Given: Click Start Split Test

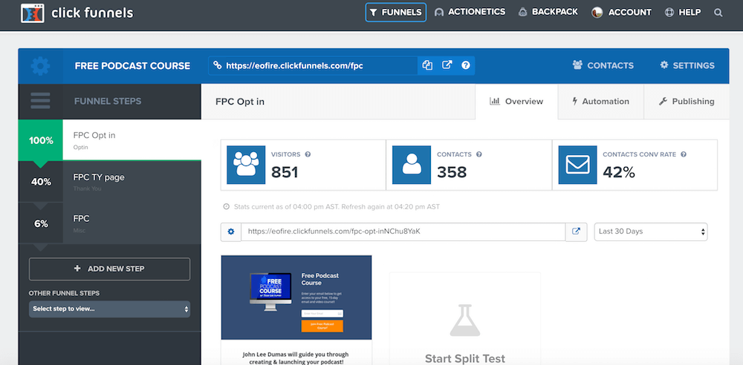Looking at the screenshot, I should pos(465,358).
